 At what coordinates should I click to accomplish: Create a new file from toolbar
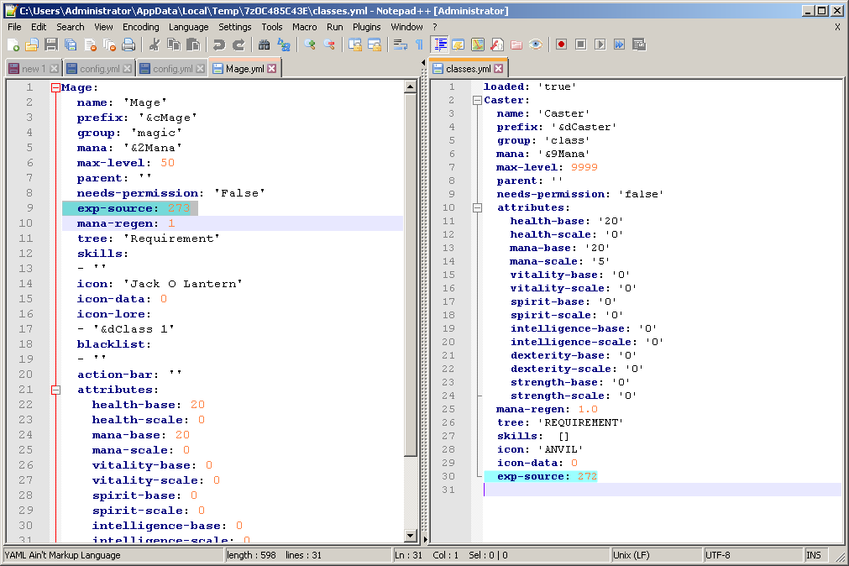pyautogui.click(x=13, y=45)
